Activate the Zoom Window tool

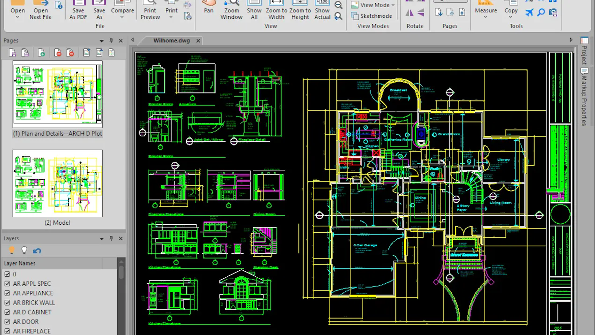231,10
